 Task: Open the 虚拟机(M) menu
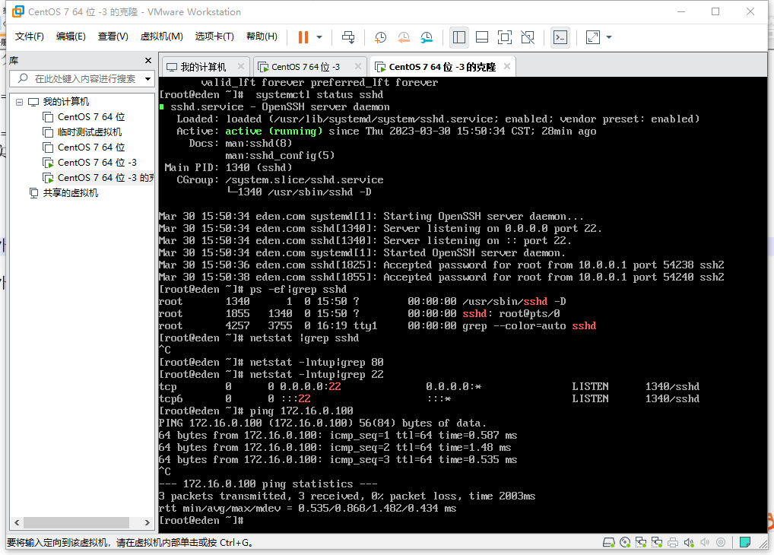(x=161, y=36)
